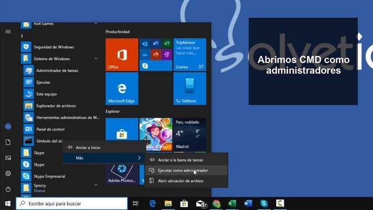
Task: Open the Madrid weather tile
Action: (x=190, y=134)
